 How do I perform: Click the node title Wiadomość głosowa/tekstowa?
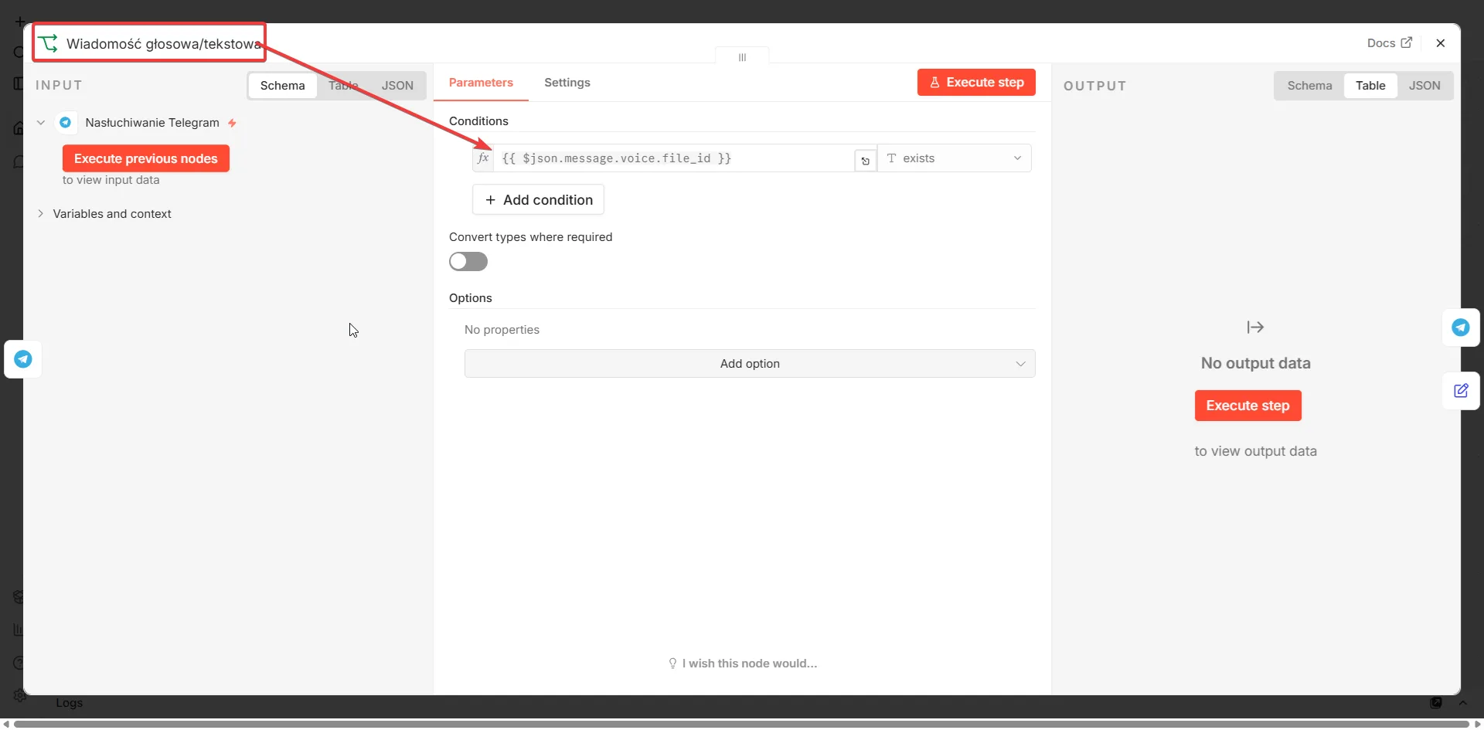point(163,44)
